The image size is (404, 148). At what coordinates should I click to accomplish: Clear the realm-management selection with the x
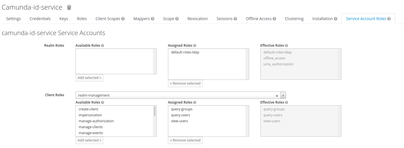[x=277, y=96]
